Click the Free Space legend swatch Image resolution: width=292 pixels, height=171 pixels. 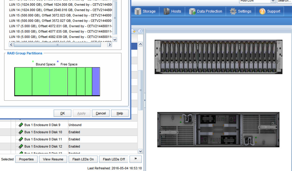click(x=58, y=61)
